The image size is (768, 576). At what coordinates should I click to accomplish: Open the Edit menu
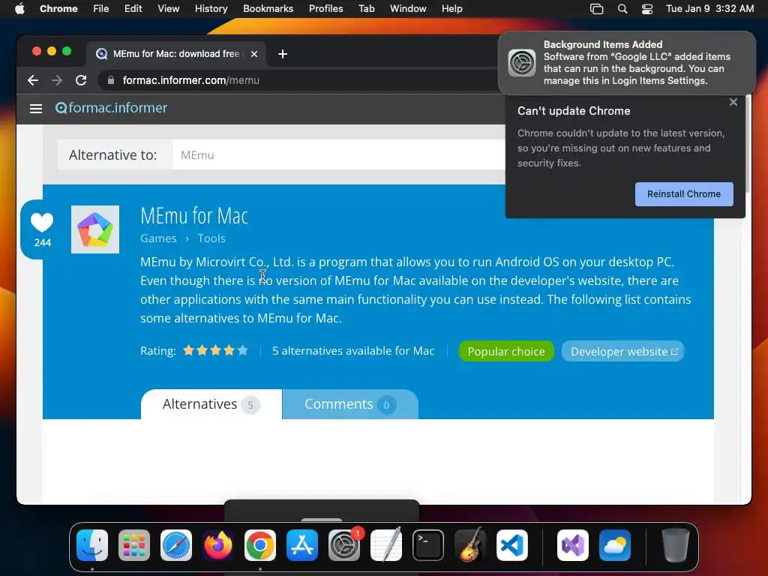click(x=133, y=9)
